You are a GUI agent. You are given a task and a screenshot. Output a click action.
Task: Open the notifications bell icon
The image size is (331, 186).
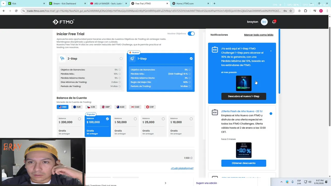pyautogui.click(x=274, y=22)
